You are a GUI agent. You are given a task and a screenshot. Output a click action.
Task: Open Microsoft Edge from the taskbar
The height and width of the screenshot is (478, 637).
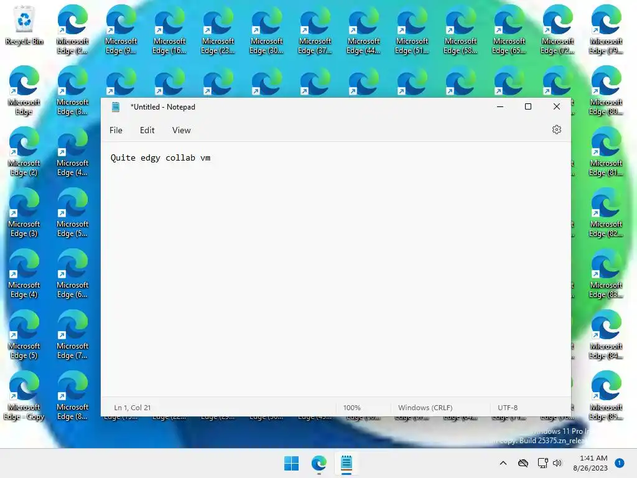319,463
